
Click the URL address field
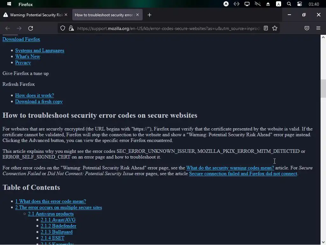(168, 28)
